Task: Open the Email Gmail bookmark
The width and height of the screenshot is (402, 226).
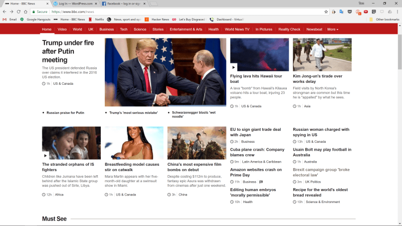Action: tap(9, 19)
